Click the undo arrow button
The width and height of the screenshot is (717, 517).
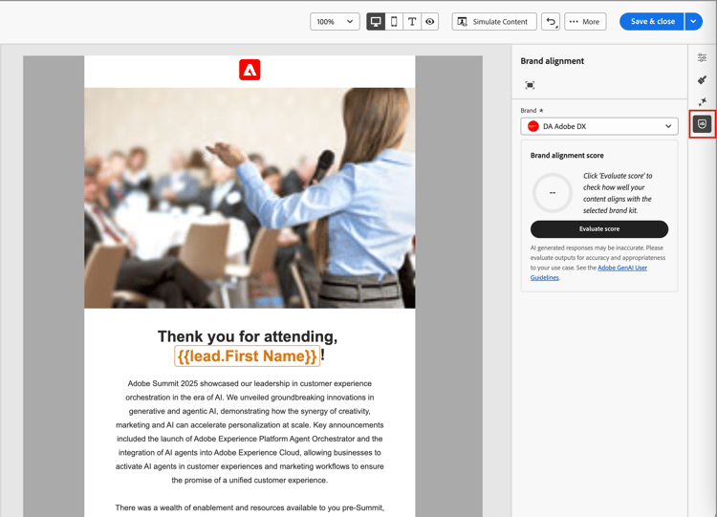click(x=551, y=21)
